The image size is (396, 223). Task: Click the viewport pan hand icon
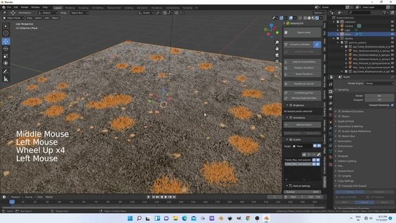pyautogui.click(x=277, y=48)
